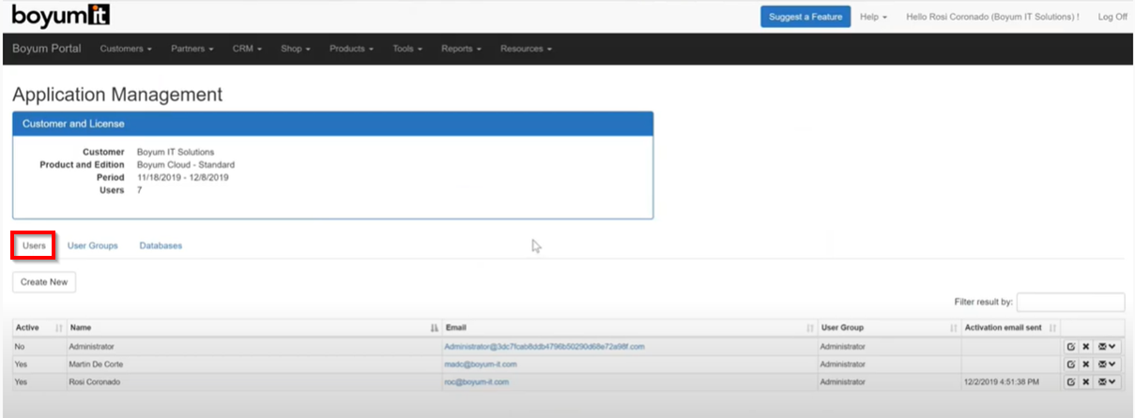Open email options for Administrator row

[1107, 347]
